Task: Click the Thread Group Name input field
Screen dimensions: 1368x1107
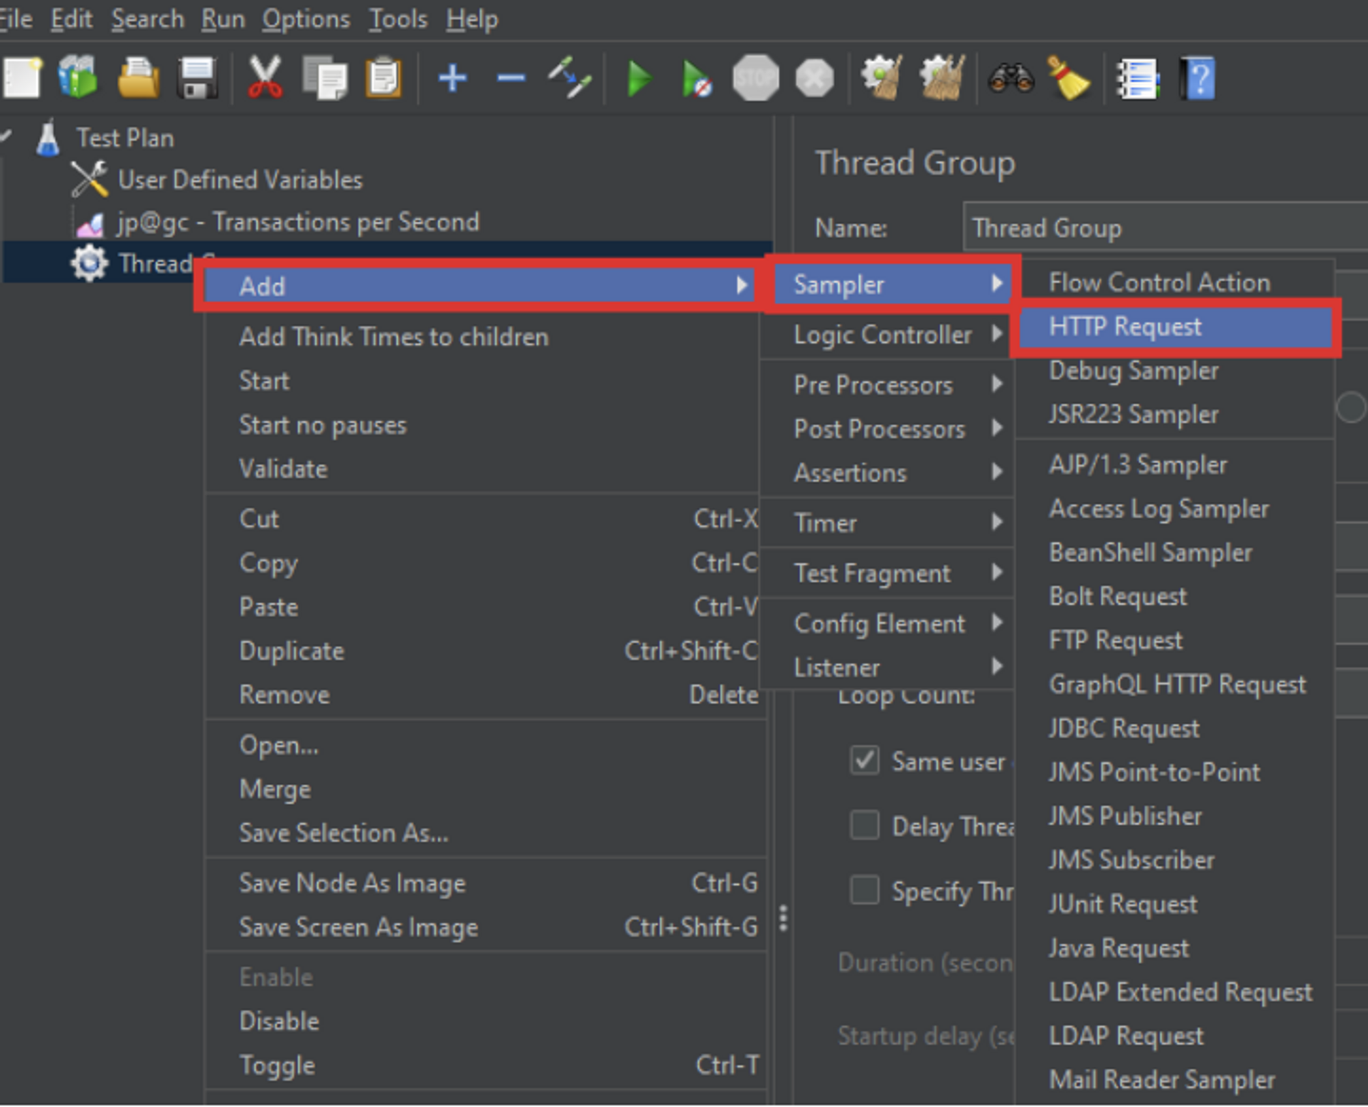Action: pyautogui.click(x=1163, y=228)
